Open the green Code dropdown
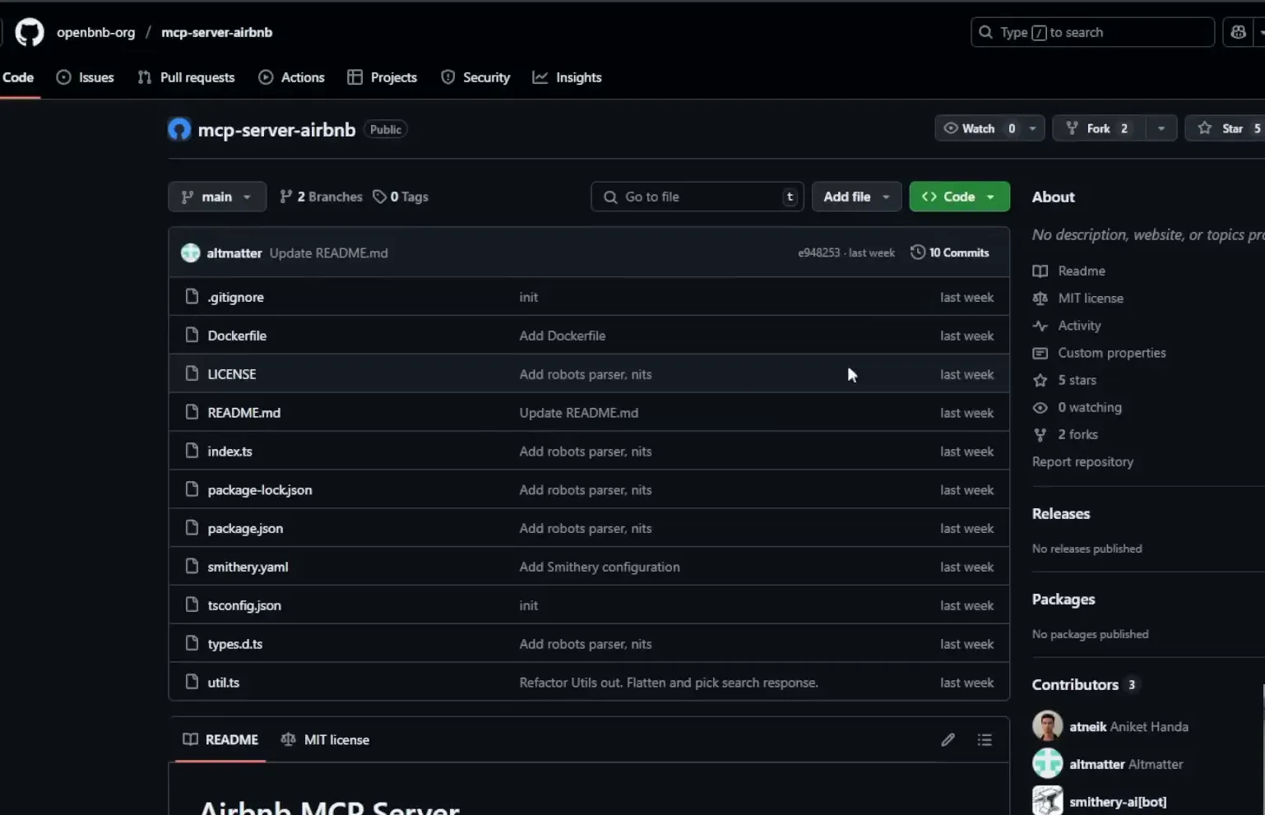Viewport: 1265px width, 815px height. [x=959, y=197]
